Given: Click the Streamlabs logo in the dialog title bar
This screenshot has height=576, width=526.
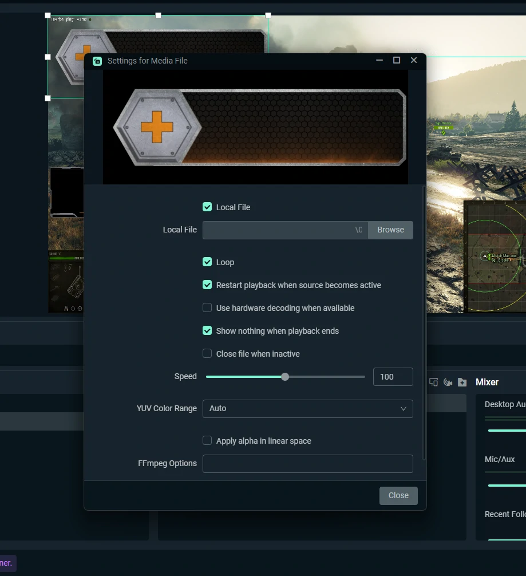Looking at the screenshot, I should coord(97,61).
